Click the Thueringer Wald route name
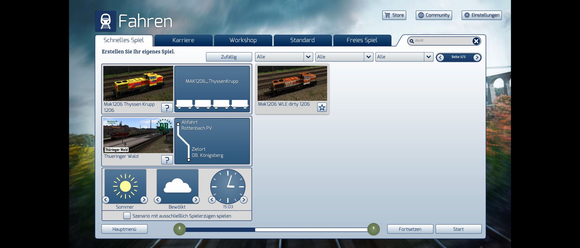The image size is (580, 248). (x=121, y=156)
